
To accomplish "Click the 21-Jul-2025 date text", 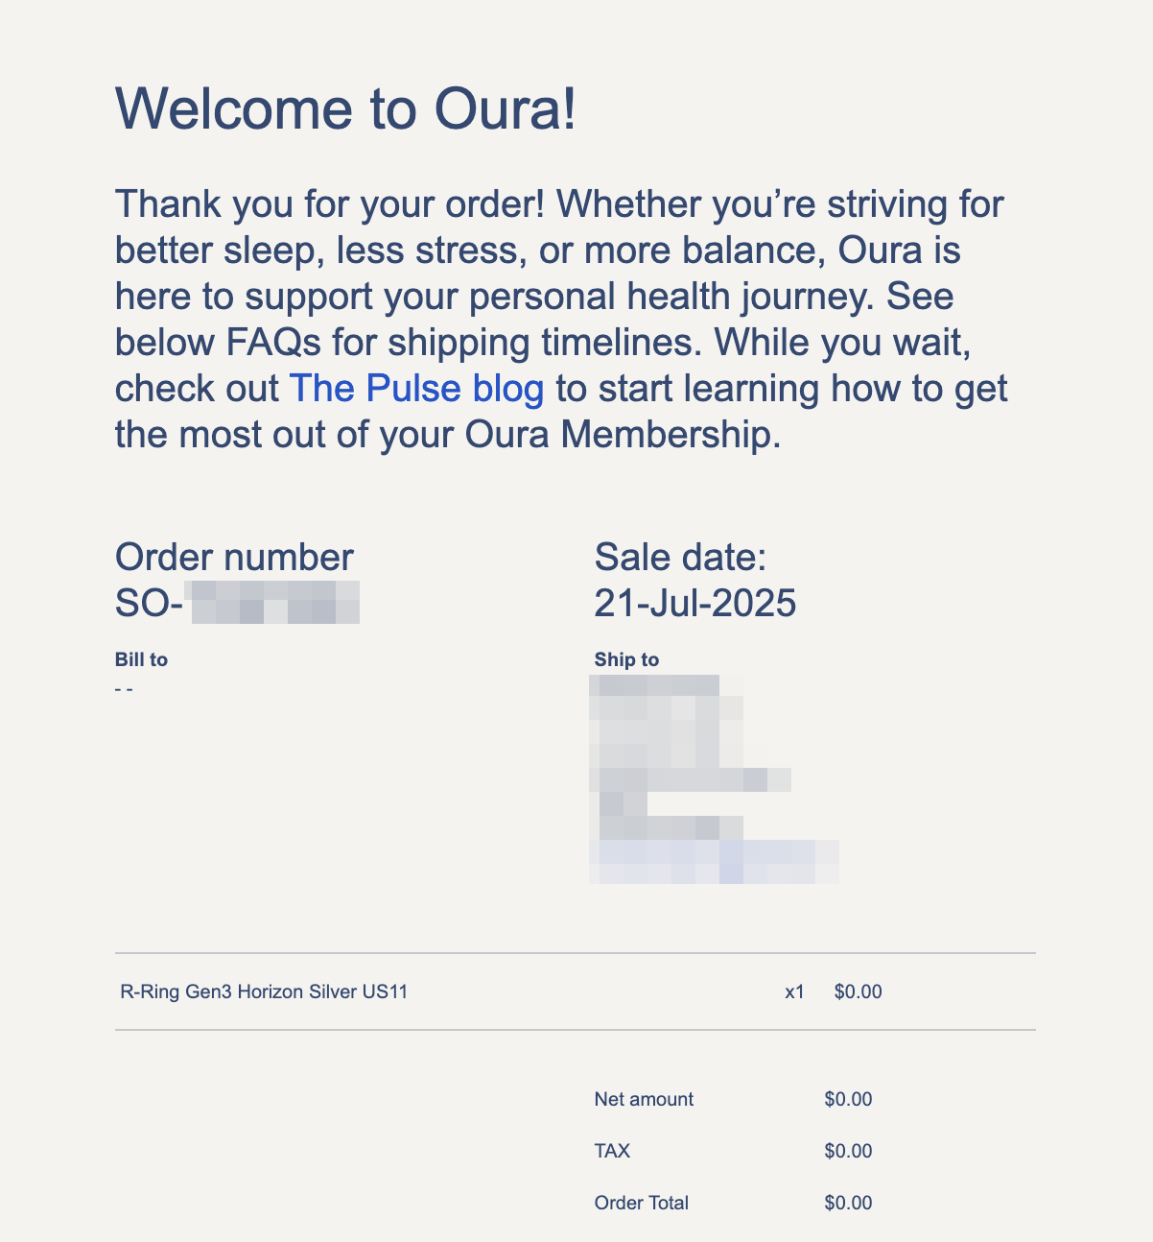I will click(695, 603).
